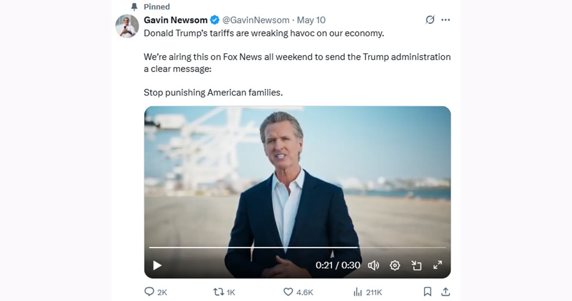
Task: Open video settings gear
Action: tap(395, 265)
